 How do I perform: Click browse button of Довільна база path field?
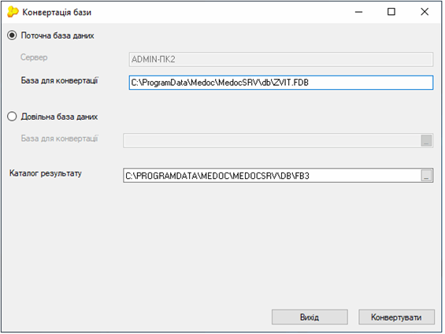(426, 140)
